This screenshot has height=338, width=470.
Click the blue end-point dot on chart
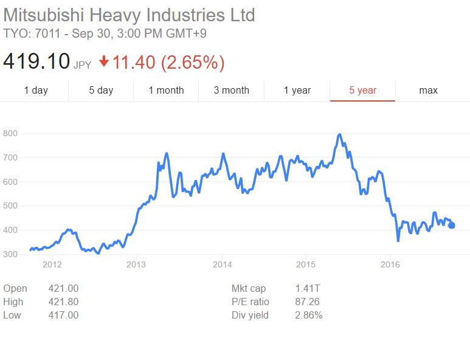pos(451,226)
